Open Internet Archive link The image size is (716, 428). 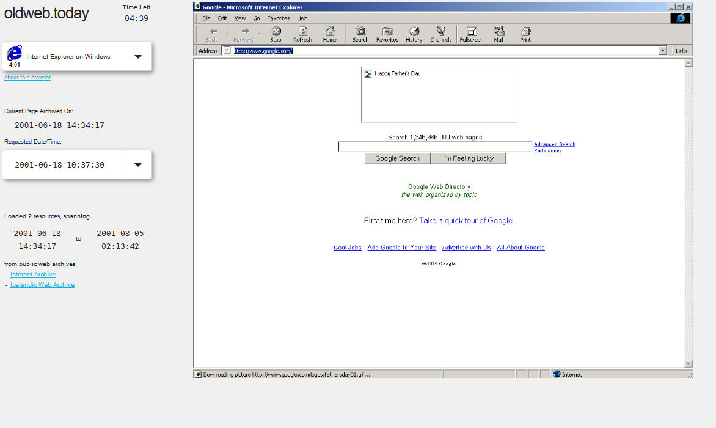33,275
